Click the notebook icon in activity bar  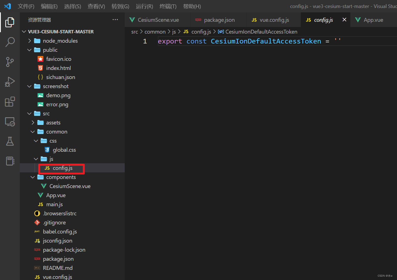(10, 161)
